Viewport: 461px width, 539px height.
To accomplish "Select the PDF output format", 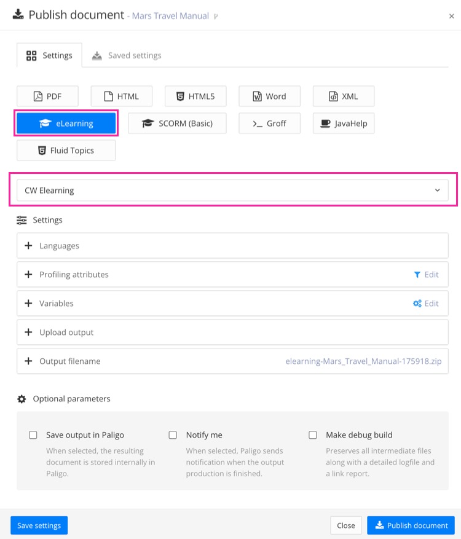I will coord(47,96).
